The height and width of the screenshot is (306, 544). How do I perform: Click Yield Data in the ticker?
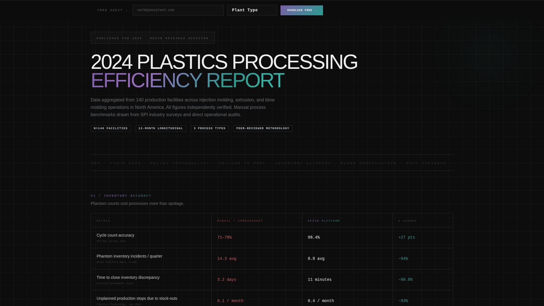pos(126,163)
